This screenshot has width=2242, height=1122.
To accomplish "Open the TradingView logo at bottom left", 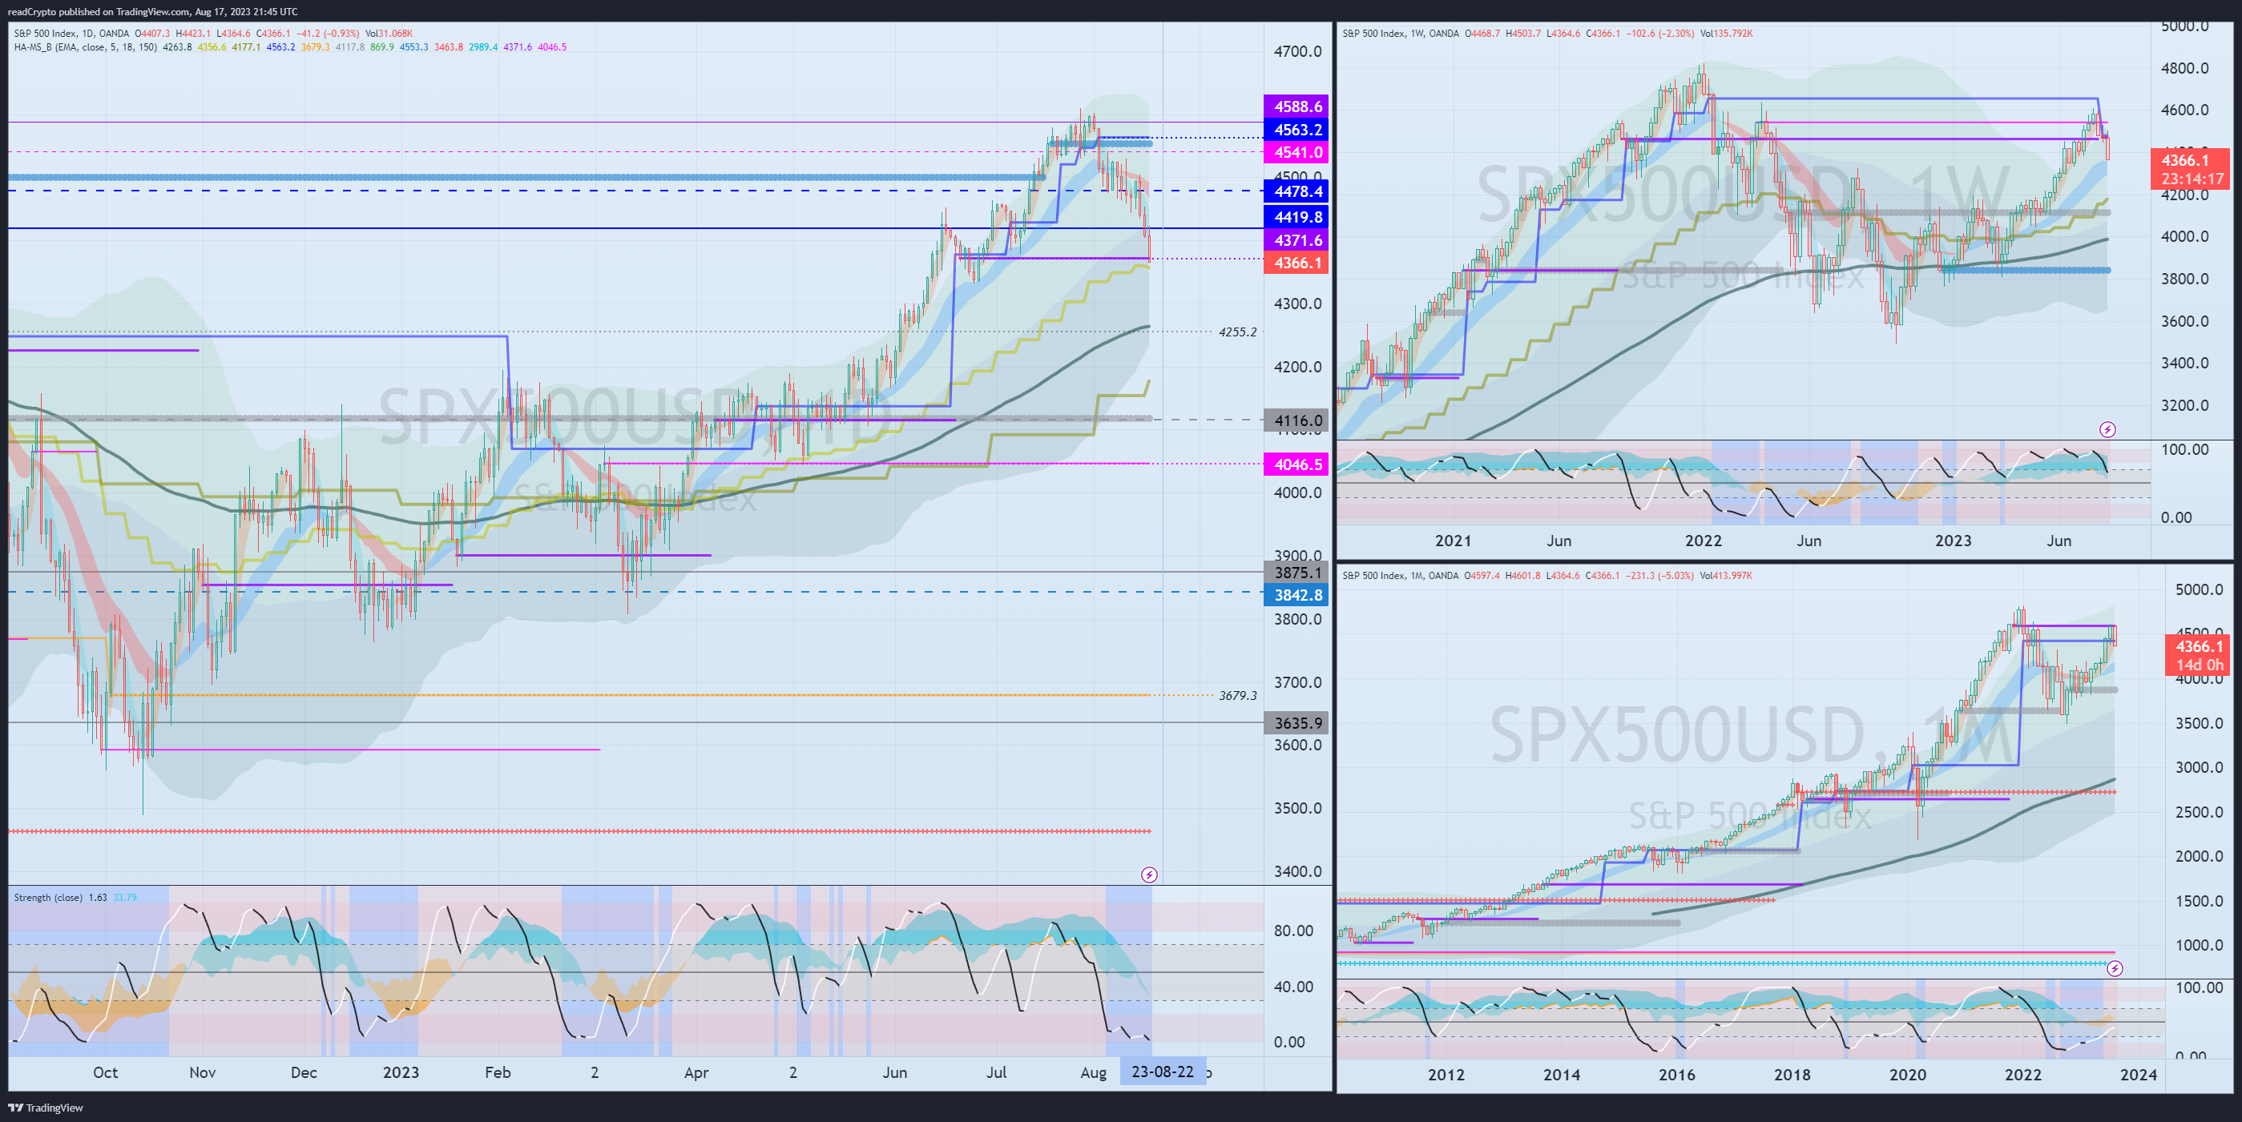I will click(x=45, y=1108).
